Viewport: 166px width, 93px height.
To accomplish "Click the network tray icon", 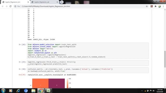I will click(x=148, y=91).
